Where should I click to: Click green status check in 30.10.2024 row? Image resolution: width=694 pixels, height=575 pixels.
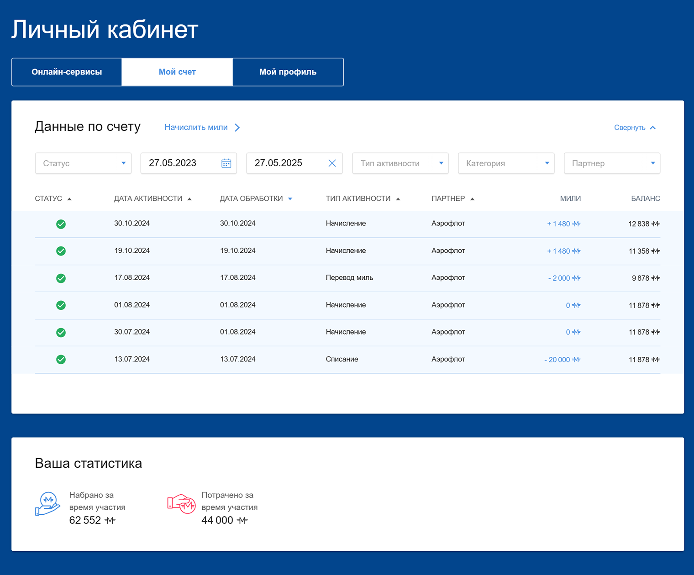(x=61, y=224)
